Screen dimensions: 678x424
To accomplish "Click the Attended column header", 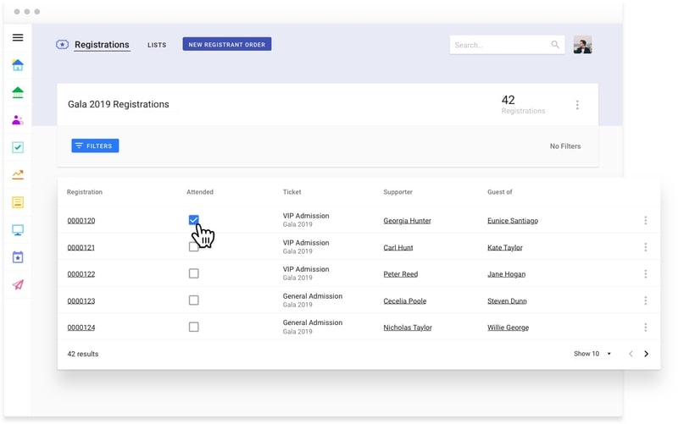I will 200,192.
